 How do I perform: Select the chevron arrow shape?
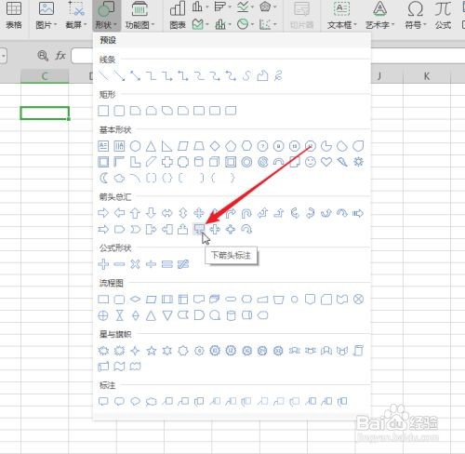tap(135, 230)
